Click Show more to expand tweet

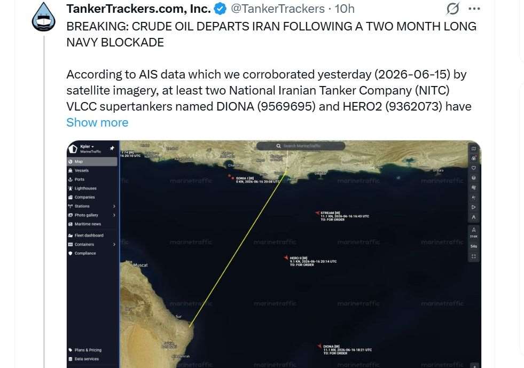click(x=97, y=123)
